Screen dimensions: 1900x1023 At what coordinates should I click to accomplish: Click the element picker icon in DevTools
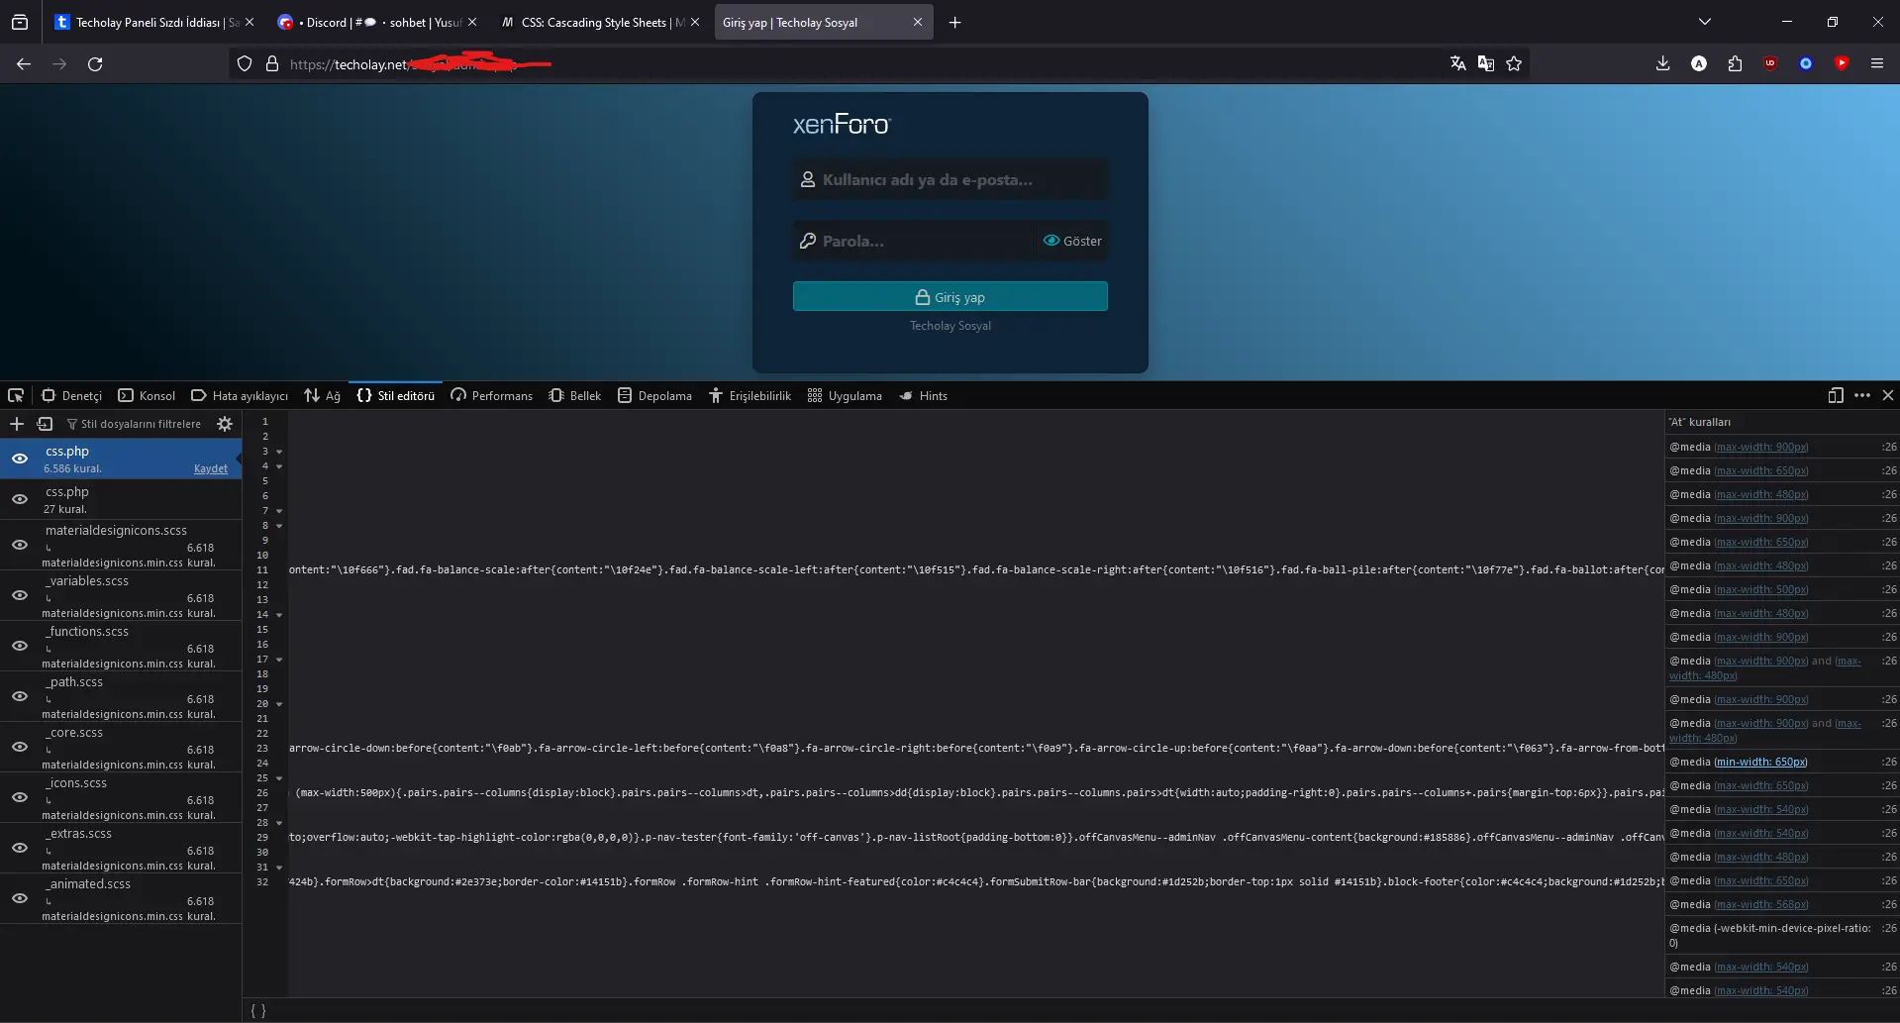16,395
